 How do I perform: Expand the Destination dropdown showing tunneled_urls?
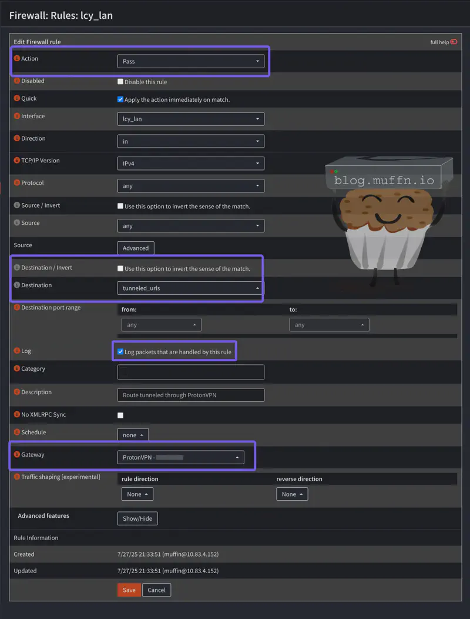point(190,288)
